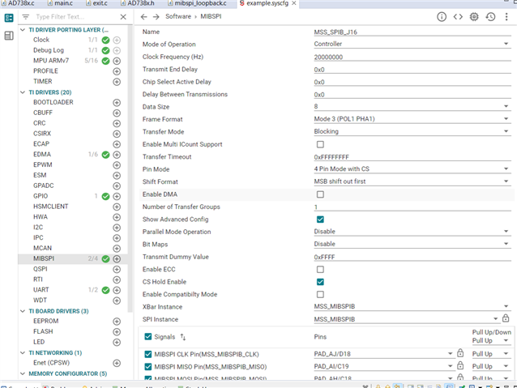Viewport: 517px width, 388px height.
Task: Clear the filter text with X
Action: (123, 17)
